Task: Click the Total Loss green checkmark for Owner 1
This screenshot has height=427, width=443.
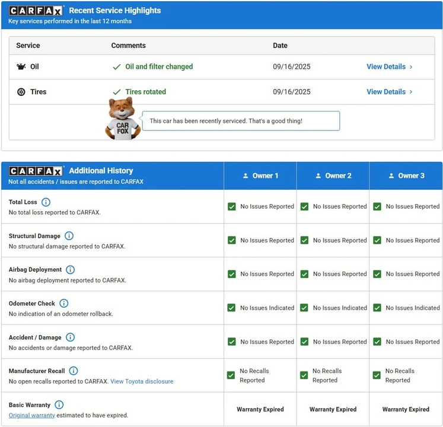Action: [x=232, y=206]
